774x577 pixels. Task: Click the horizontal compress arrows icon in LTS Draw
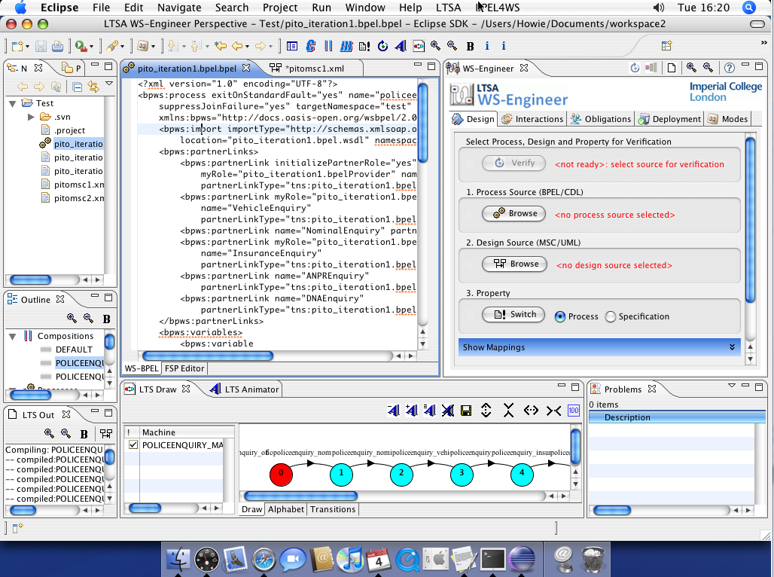click(553, 410)
